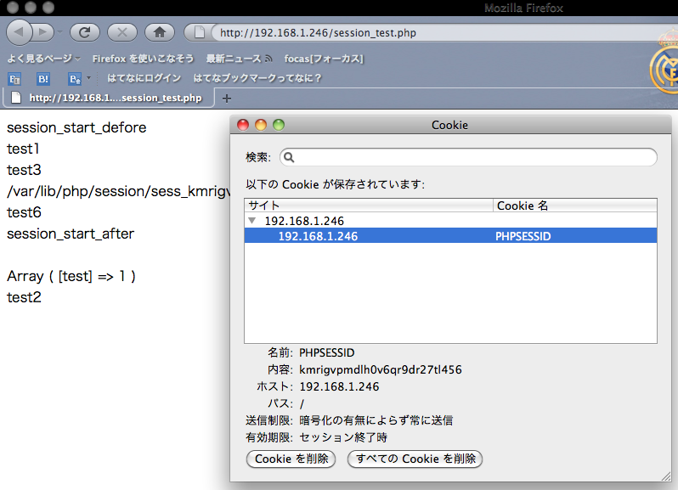The width and height of the screenshot is (678, 490).
Task: Click 'すべての Cookie を削除' button
Action: [x=415, y=459]
